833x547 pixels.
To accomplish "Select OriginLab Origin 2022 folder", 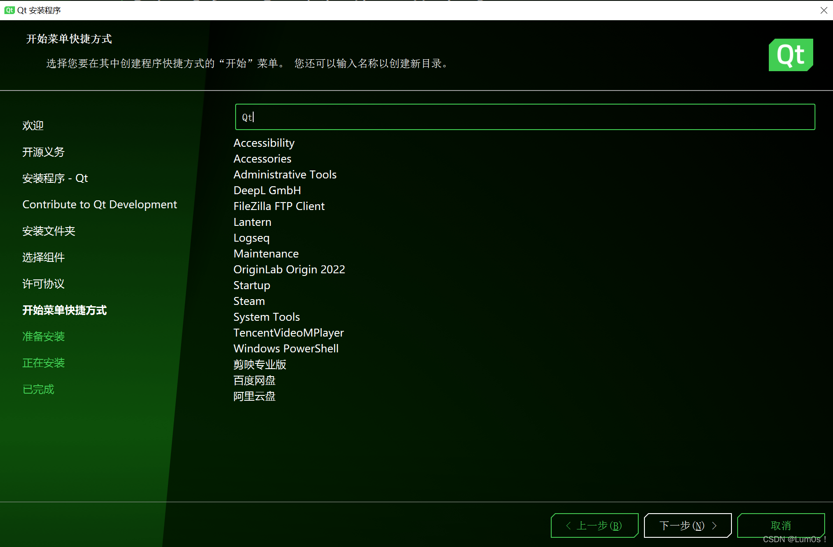I will click(289, 270).
